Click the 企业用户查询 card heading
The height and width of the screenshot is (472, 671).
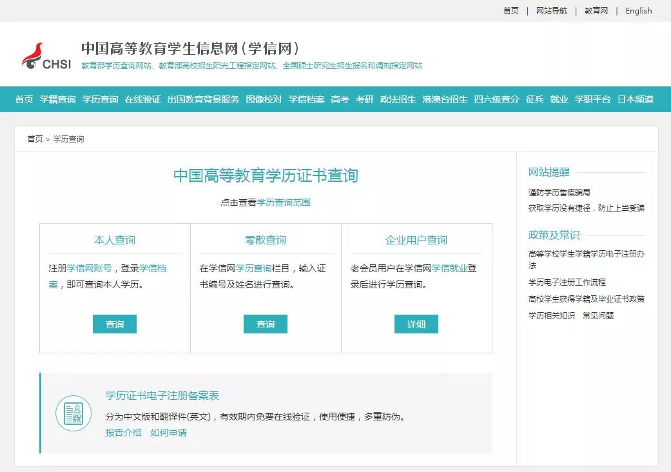click(x=416, y=240)
